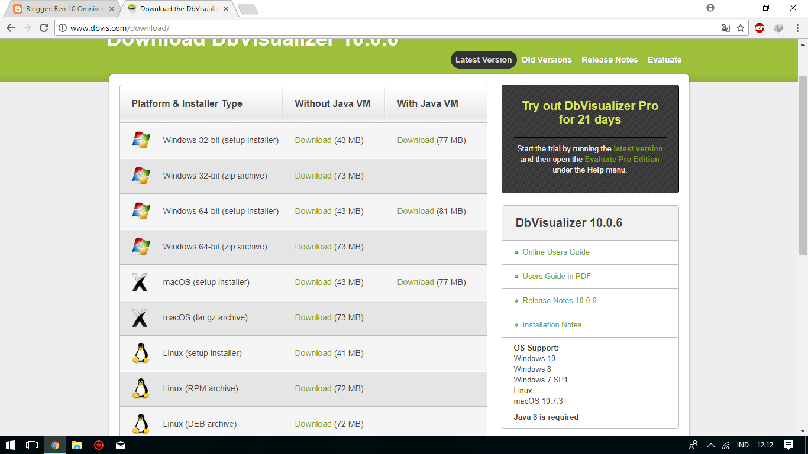
Task: Click the page vertical scrollbar thumb
Action: (803, 166)
